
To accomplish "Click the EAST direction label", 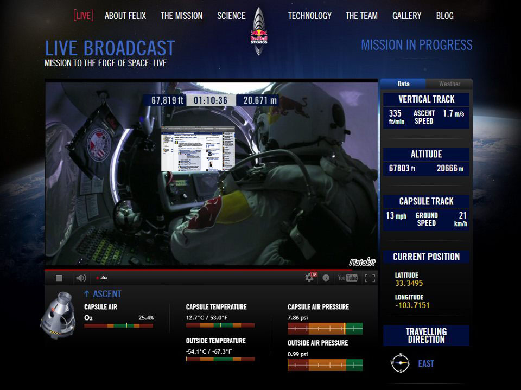I will tap(426, 364).
